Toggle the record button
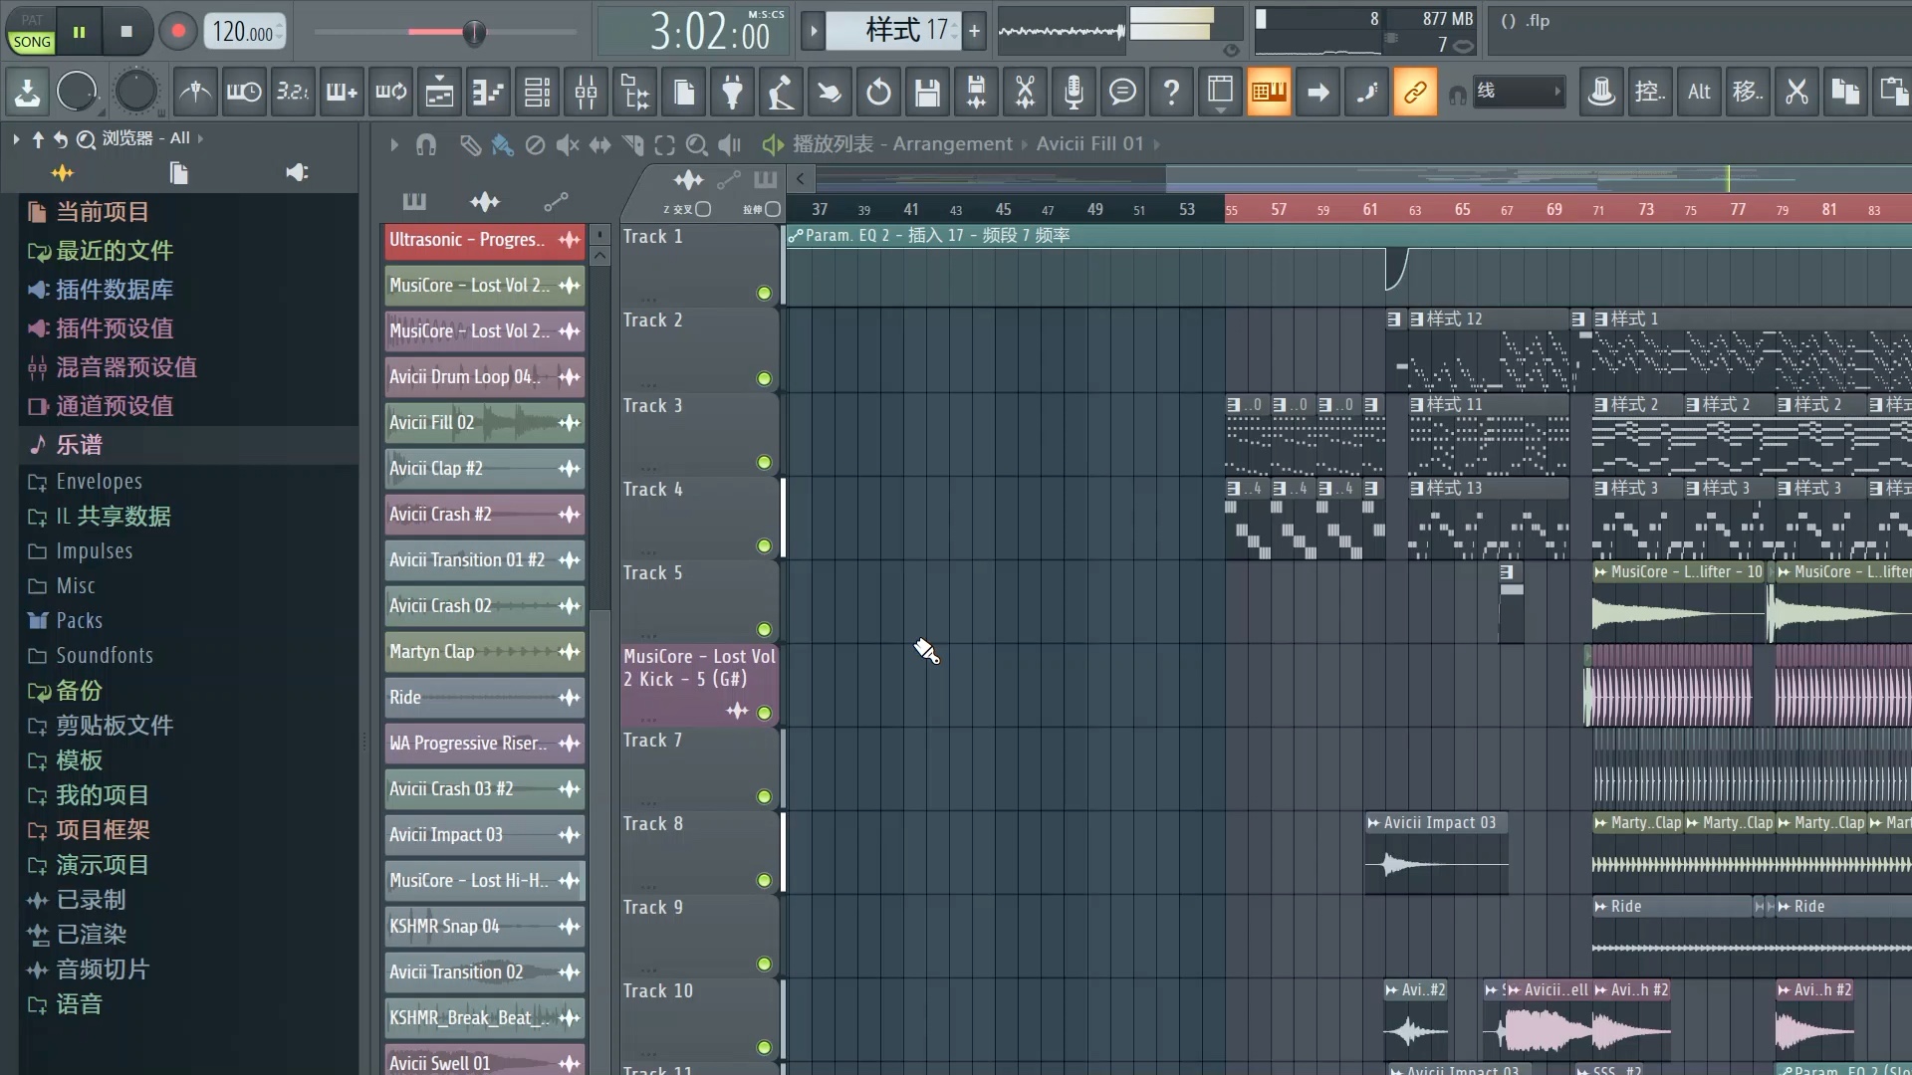This screenshot has width=1912, height=1075. pos(178,32)
